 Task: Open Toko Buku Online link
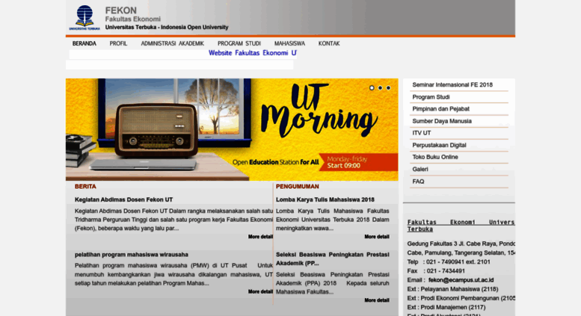point(435,157)
